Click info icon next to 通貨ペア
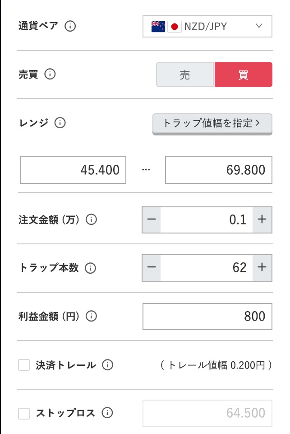The image size is (290, 434). [x=70, y=26]
